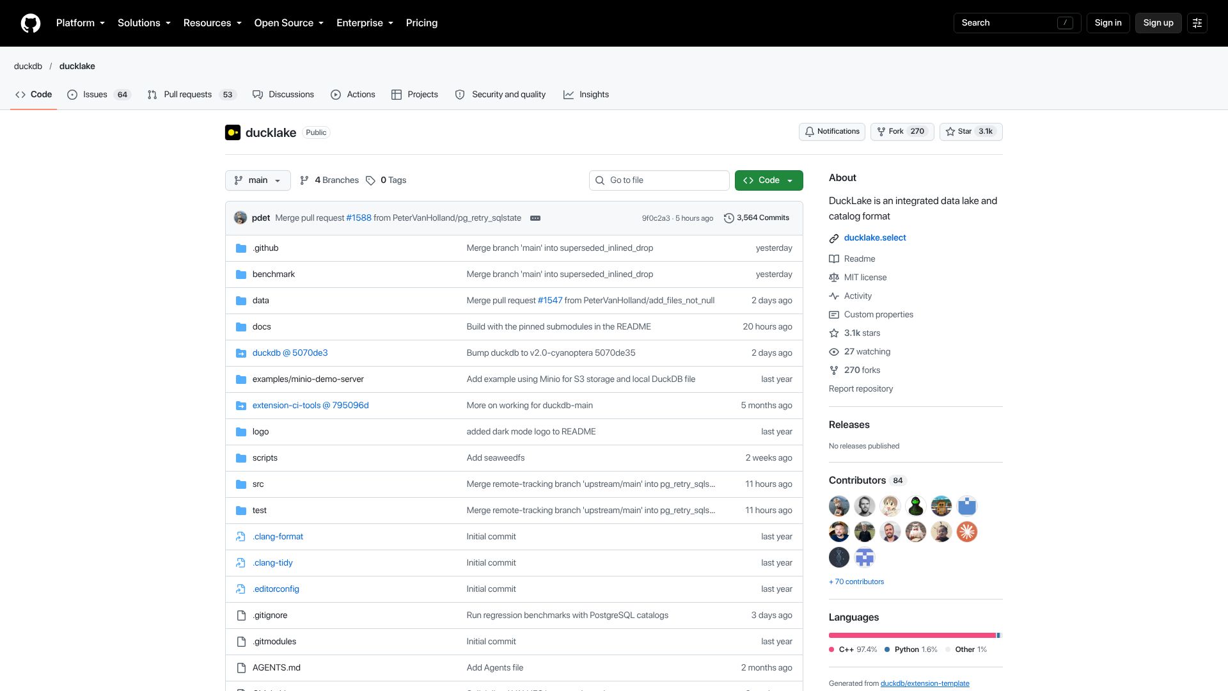This screenshot has width=1228, height=691.
Task: Switch to the Pull requests tab
Action: (x=192, y=95)
